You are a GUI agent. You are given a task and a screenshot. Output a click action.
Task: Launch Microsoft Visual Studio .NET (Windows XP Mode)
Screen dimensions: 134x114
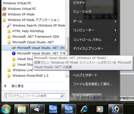coord(33,48)
